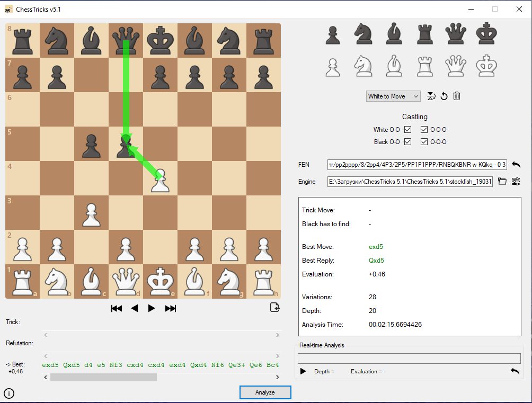The image size is (532, 403).
Task: Click the info icon at bottom left
Action: click(9, 393)
